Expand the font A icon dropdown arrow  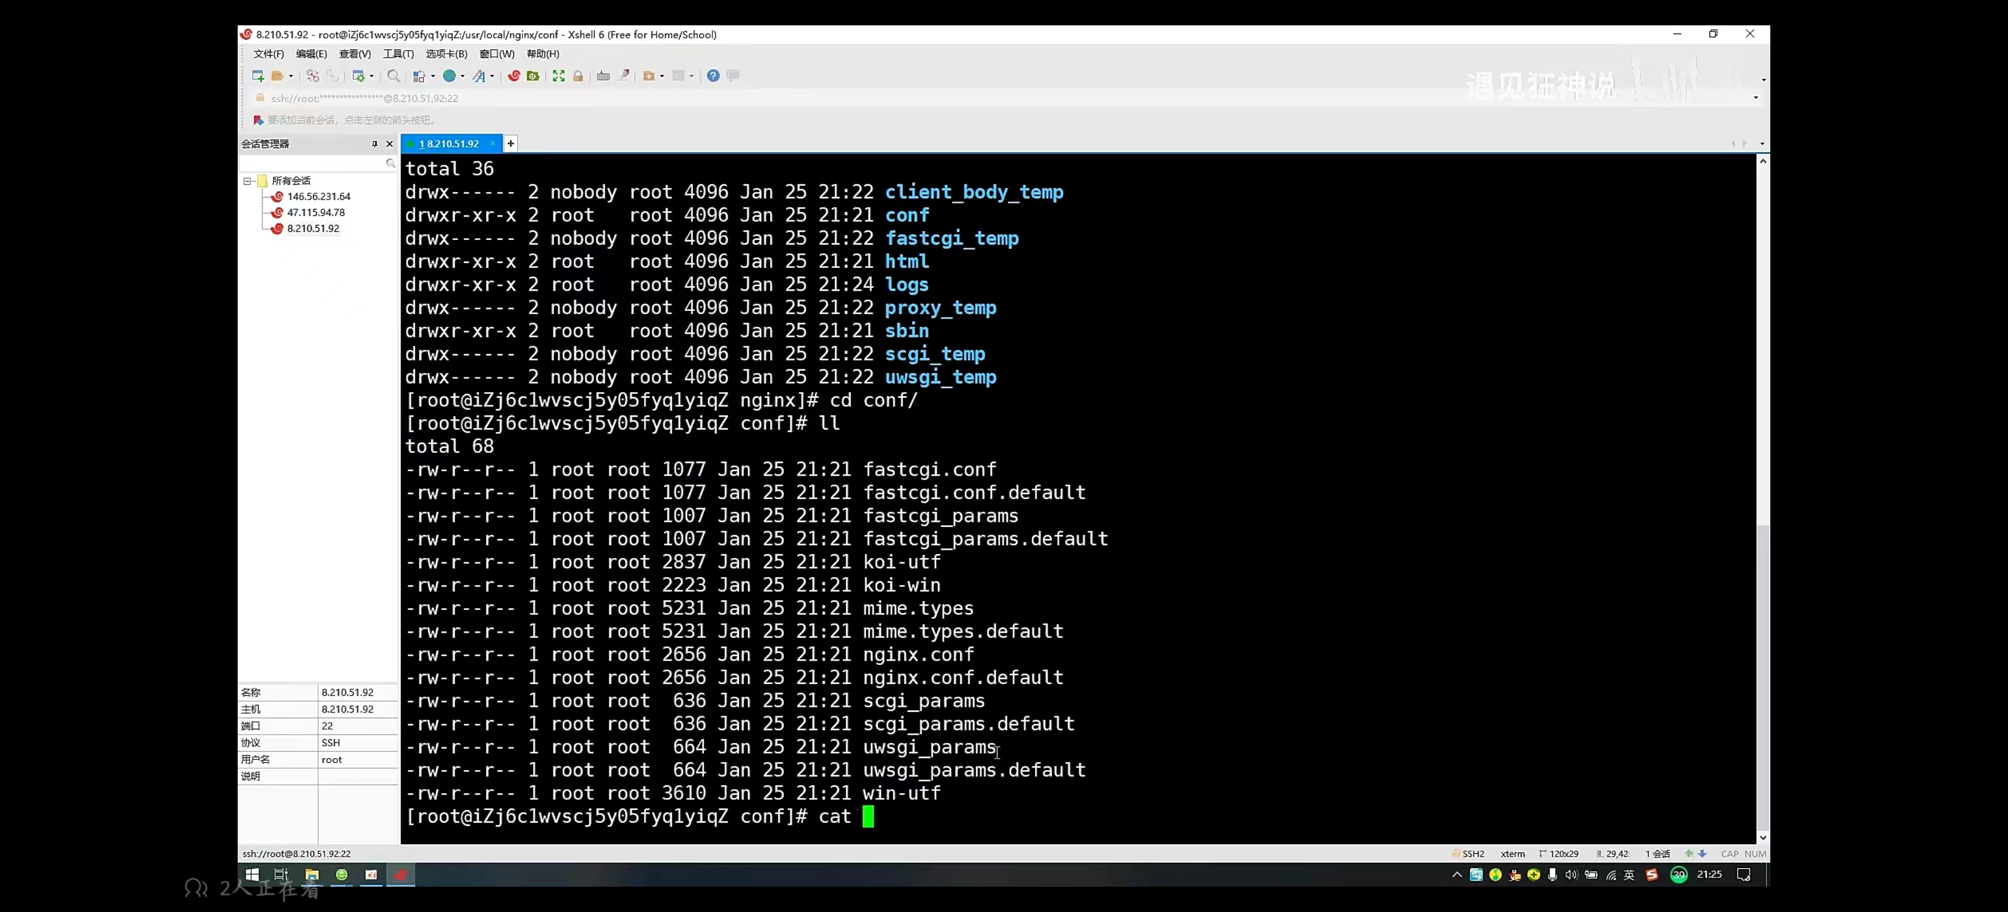point(492,77)
